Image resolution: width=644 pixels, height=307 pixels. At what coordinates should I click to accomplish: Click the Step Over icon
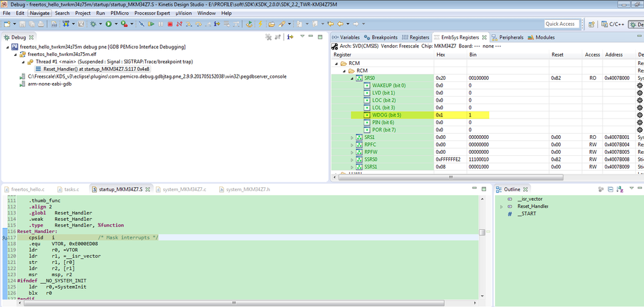point(199,24)
